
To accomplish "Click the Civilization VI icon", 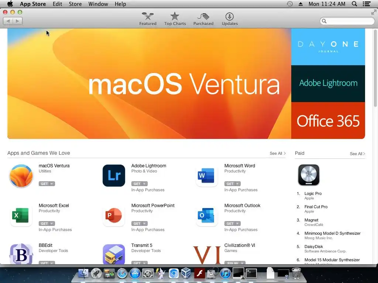I will 207,255.
